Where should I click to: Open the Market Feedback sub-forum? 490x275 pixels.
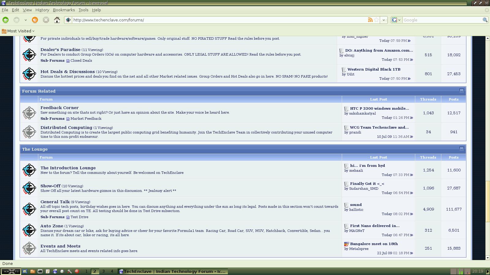pos(86,119)
